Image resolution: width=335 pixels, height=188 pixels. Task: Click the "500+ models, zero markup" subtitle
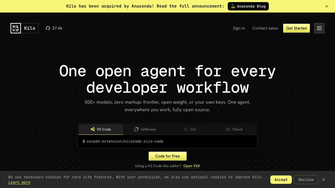[x=167, y=106]
